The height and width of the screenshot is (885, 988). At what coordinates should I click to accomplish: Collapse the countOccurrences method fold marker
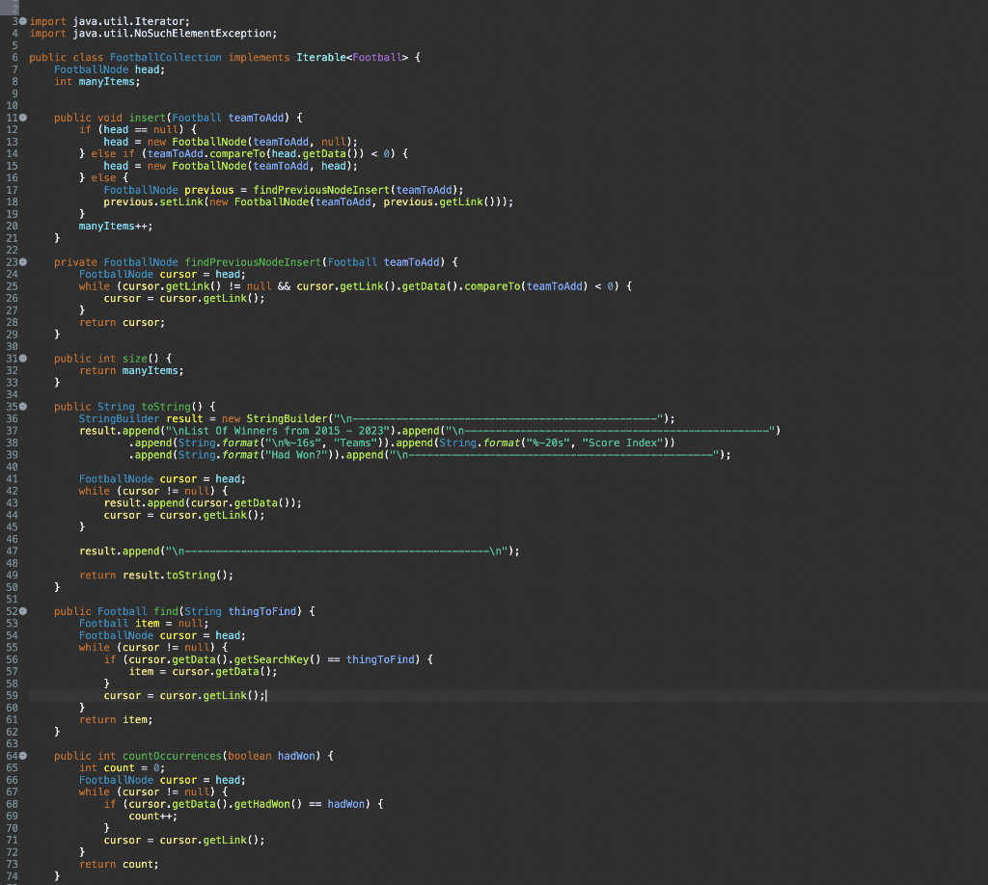coord(23,756)
